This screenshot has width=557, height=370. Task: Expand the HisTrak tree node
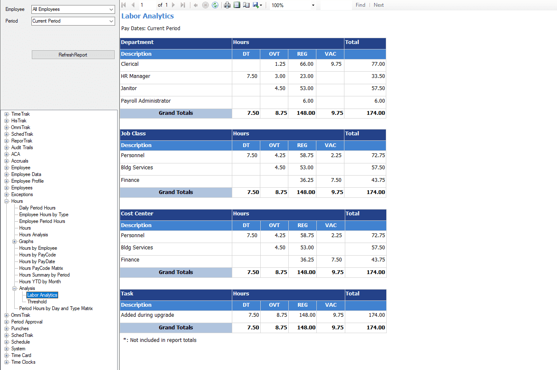7,121
